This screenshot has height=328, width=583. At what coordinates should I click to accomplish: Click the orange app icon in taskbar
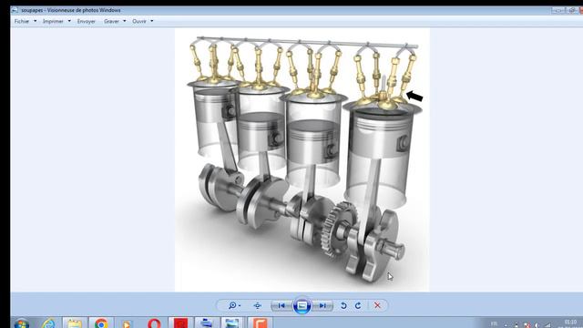coord(260,323)
